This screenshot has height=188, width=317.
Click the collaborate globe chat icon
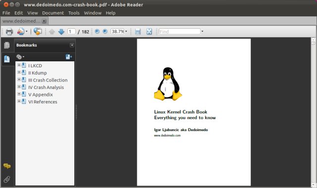point(38,31)
